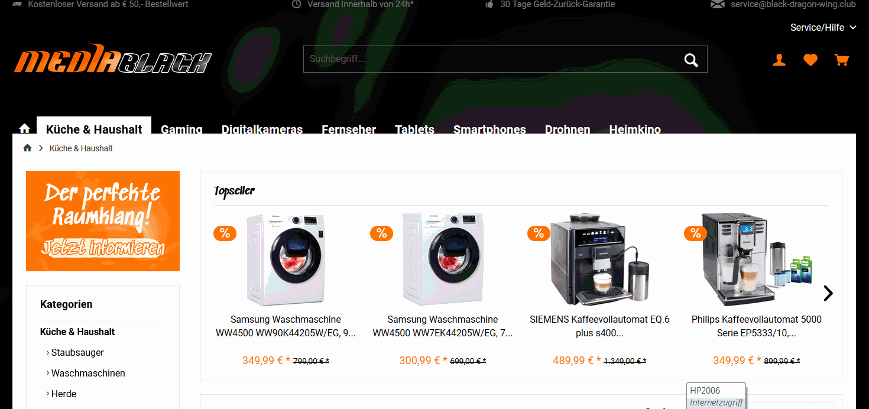This screenshot has height=409, width=869.
Task: Open the user account icon
Action: [x=779, y=60]
